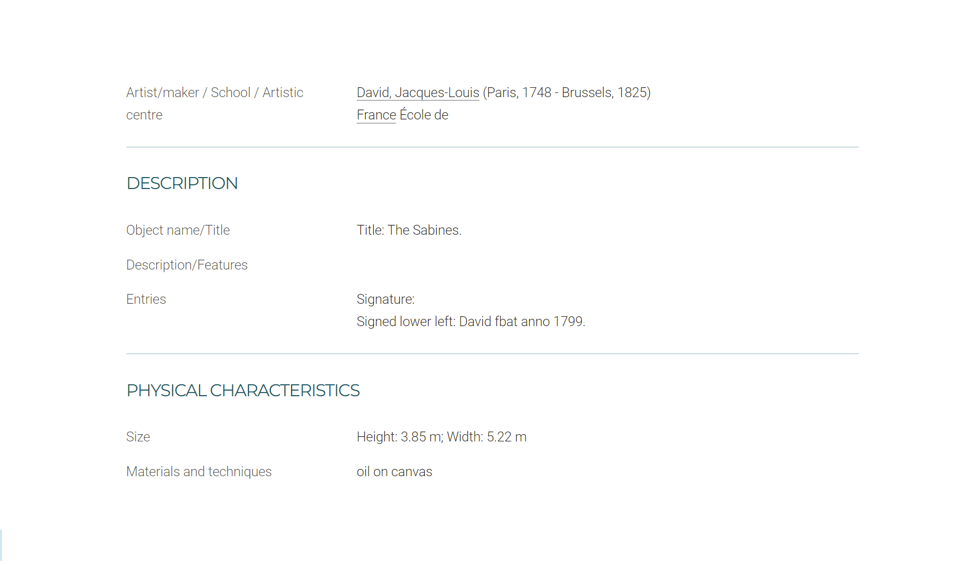Screen dimensions: 967x565
Task: Click the PHYSICAL CHARACTERISTICS heading
Action: click(x=243, y=391)
